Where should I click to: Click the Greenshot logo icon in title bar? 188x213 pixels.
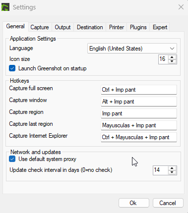(5, 7)
